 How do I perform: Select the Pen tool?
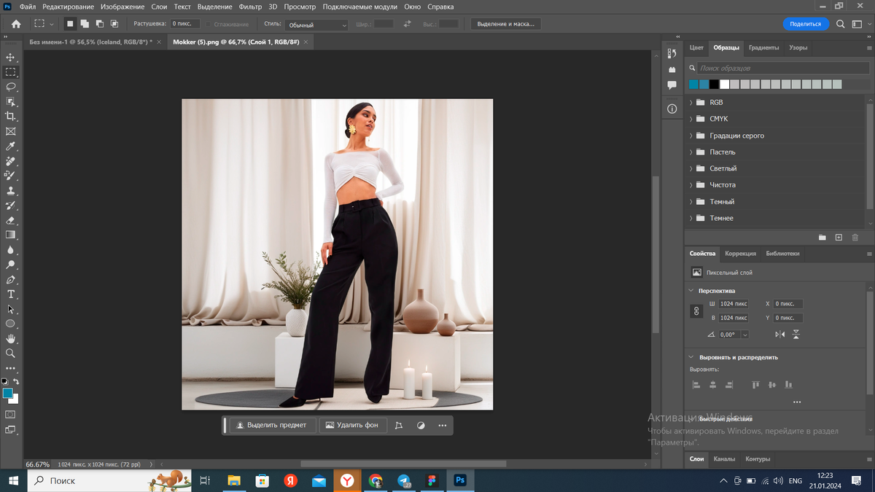10,280
